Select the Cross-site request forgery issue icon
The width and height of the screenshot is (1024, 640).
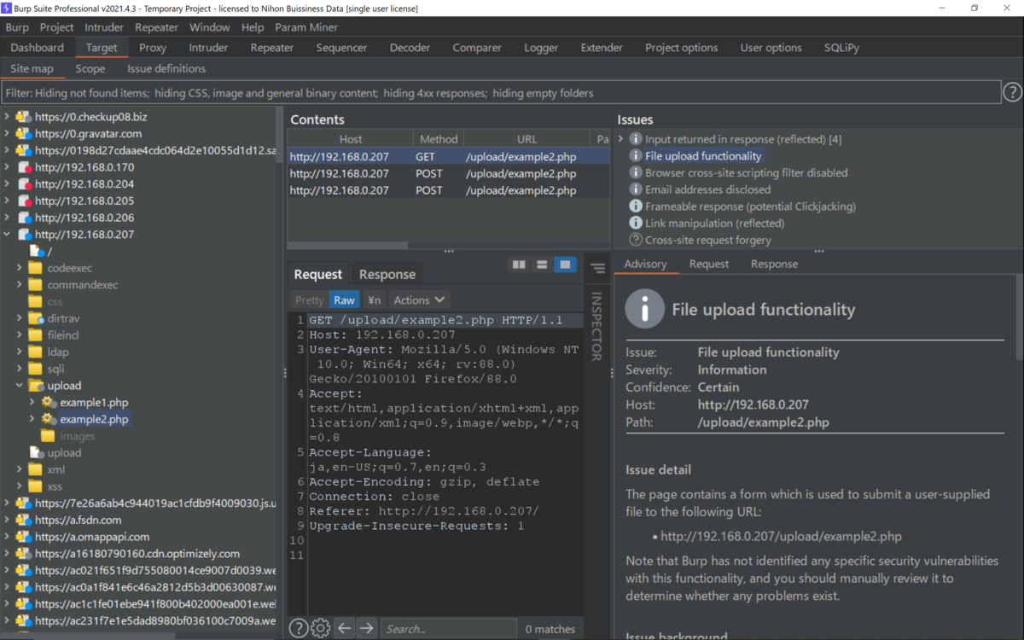(636, 240)
